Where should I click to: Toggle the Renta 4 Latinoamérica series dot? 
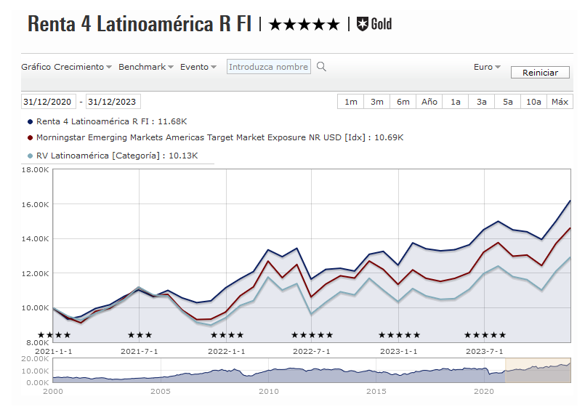pyautogui.click(x=29, y=121)
